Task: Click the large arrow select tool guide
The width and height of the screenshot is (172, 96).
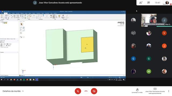Action: tap(21, 24)
